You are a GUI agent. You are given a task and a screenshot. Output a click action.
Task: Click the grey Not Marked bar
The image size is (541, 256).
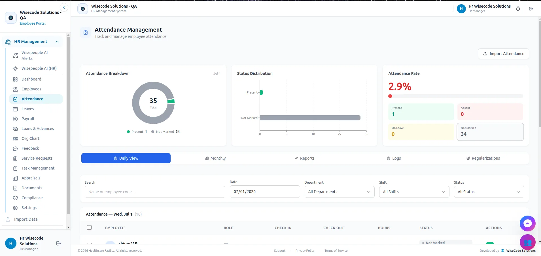310,118
